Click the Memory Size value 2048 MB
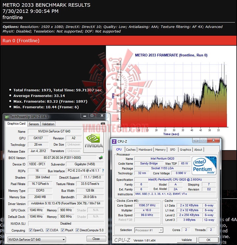 click(40, 197)
